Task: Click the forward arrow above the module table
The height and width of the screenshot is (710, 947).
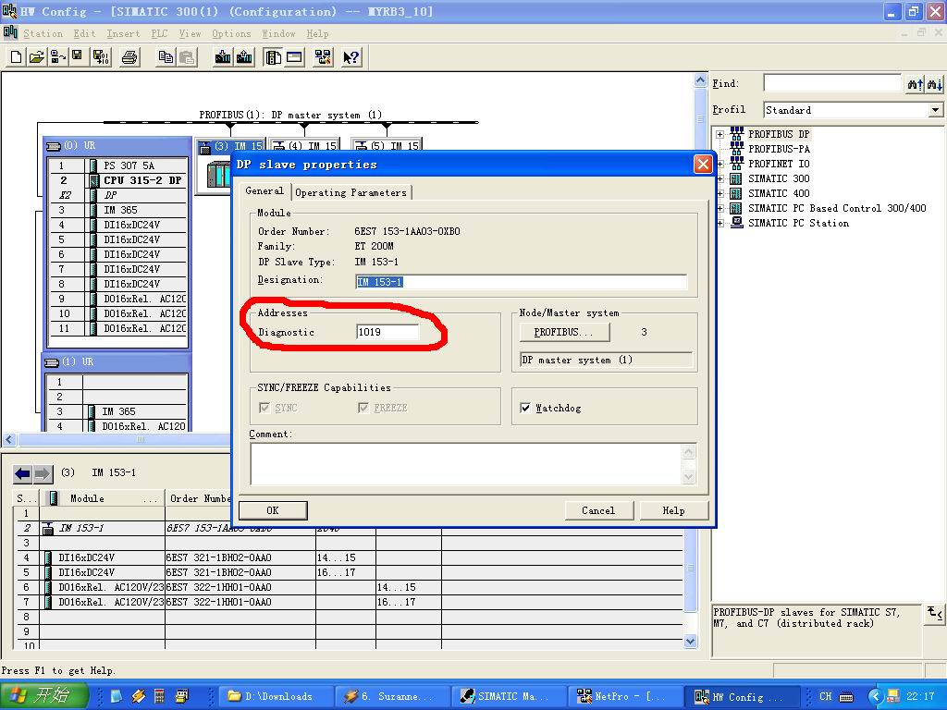Action: (43, 474)
